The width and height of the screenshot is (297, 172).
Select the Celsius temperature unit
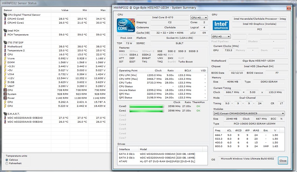click(x=7, y=160)
